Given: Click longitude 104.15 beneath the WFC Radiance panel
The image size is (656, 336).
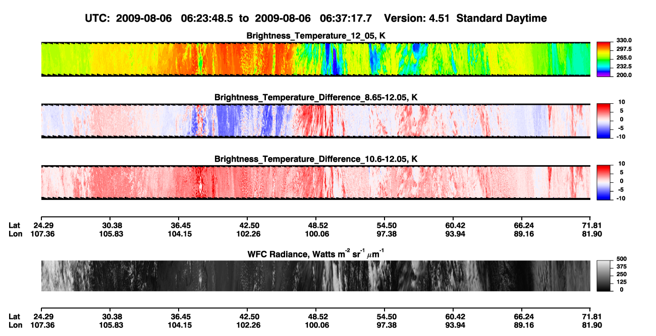Looking at the screenshot, I should coord(181,325).
